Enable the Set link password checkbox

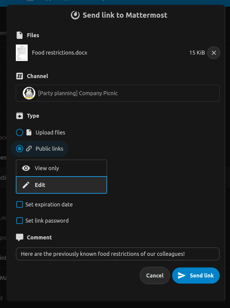19,220
